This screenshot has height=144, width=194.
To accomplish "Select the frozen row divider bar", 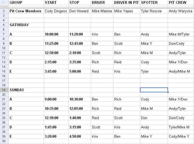I will (97, 7).
